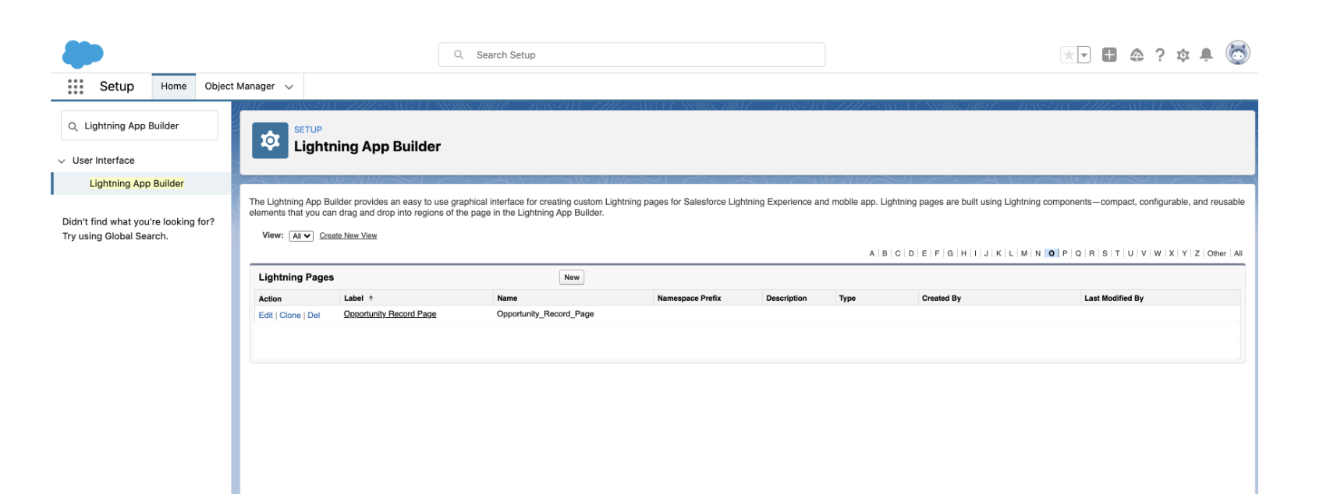Click the Salesforce cloud logo

(x=83, y=55)
